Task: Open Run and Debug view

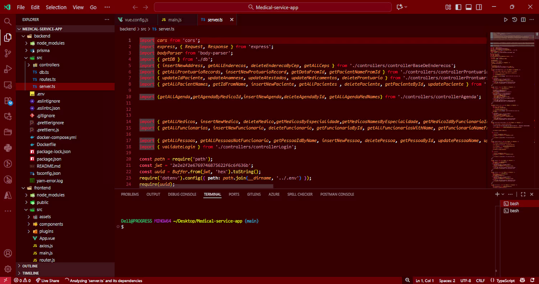Action: (8, 69)
